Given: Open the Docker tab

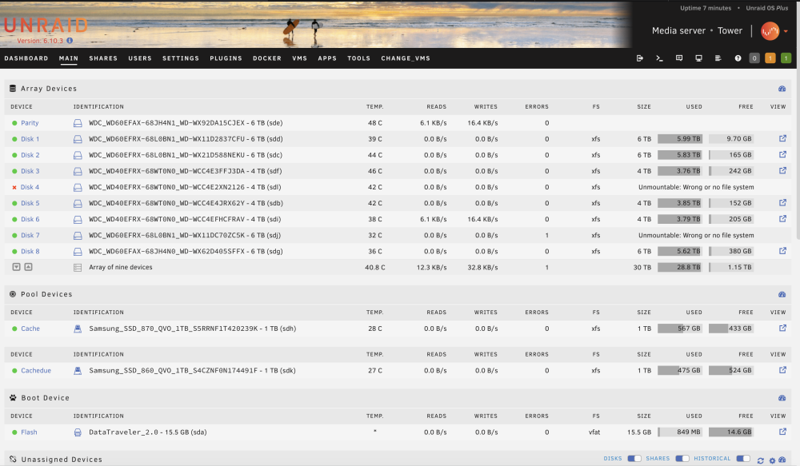Looking at the screenshot, I should pos(267,58).
